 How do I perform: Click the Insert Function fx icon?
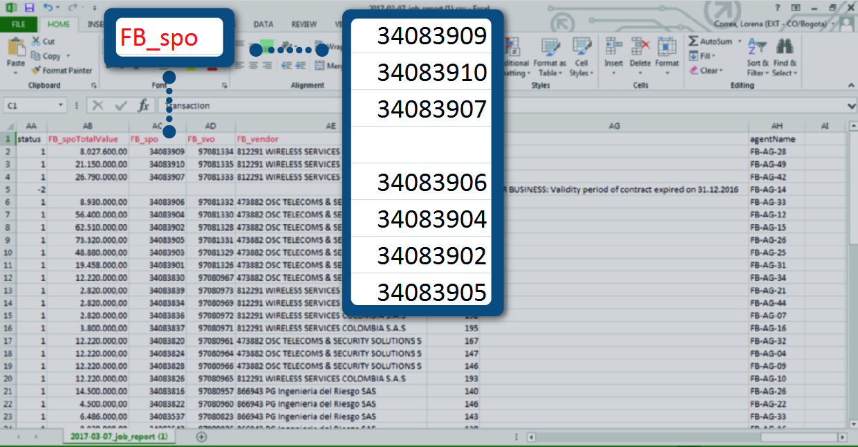[x=143, y=106]
